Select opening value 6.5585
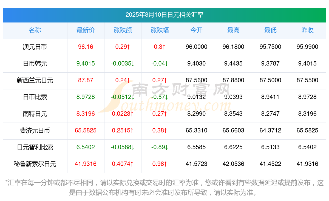329x201 pixels. click(x=197, y=147)
